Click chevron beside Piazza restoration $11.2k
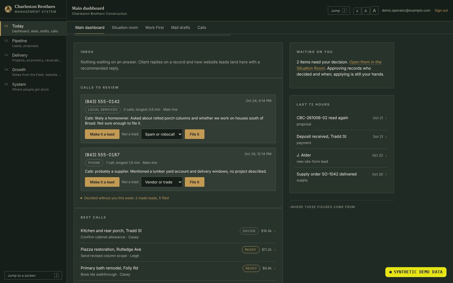 click(x=275, y=250)
